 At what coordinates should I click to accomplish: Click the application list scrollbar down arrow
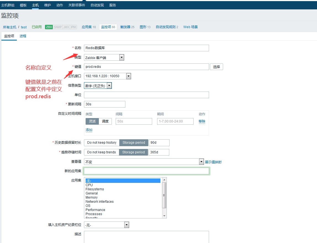[164, 216]
